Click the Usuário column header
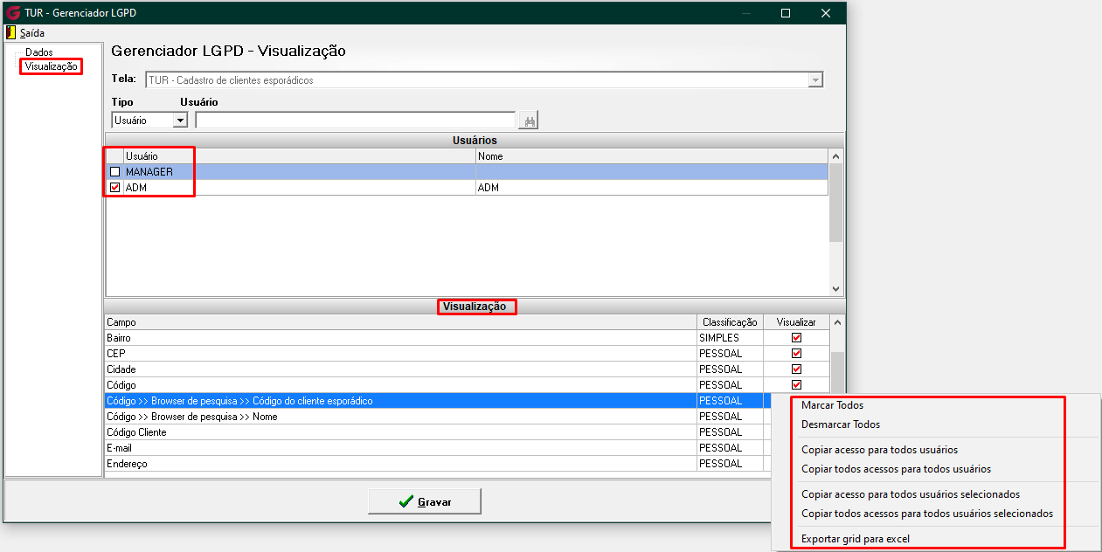 coord(299,156)
